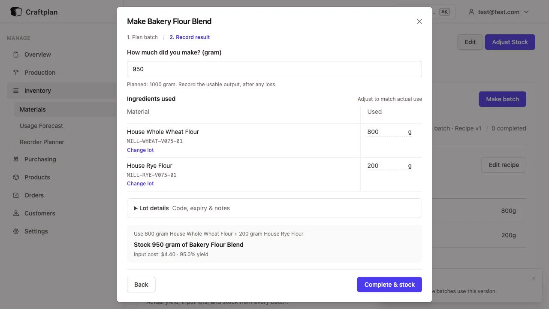This screenshot has width=549, height=309.
Task: Open the Overview page
Action: (37, 55)
